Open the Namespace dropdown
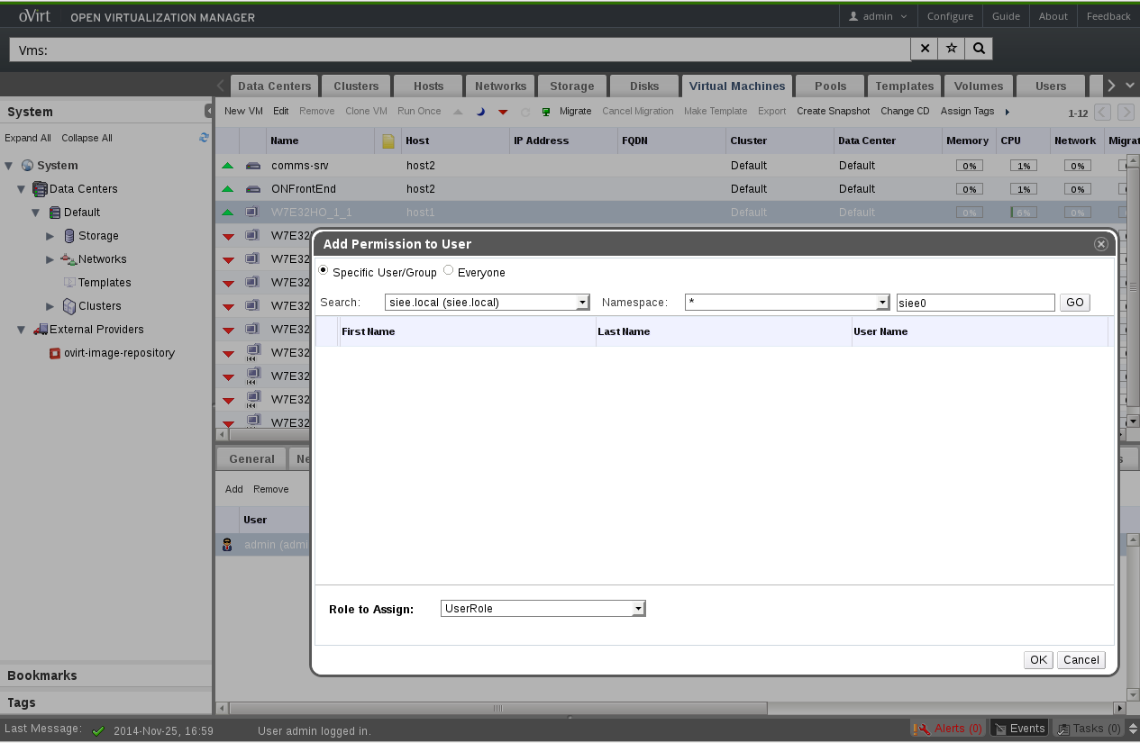The width and height of the screenshot is (1140, 743). coord(883,303)
